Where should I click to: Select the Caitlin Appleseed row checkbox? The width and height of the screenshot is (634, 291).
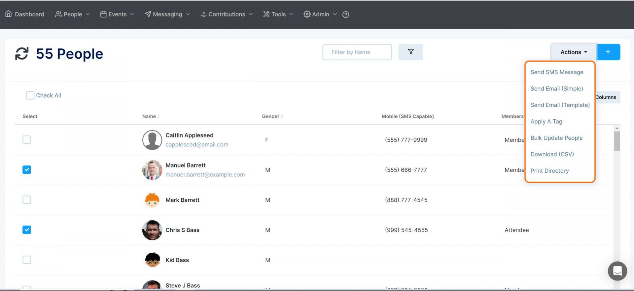[x=27, y=140]
